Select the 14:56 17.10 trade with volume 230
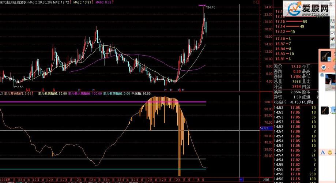336x183 pixels. (295, 174)
